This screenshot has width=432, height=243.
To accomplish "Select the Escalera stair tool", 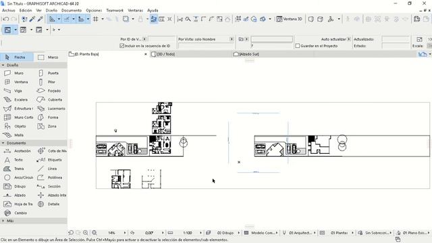I will (16, 99).
